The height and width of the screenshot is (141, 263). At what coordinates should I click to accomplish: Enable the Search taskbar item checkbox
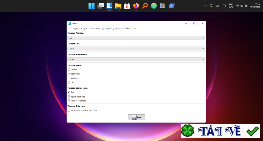pos(69,70)
